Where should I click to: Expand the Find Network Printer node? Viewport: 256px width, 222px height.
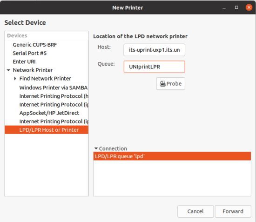pos(15,79)
